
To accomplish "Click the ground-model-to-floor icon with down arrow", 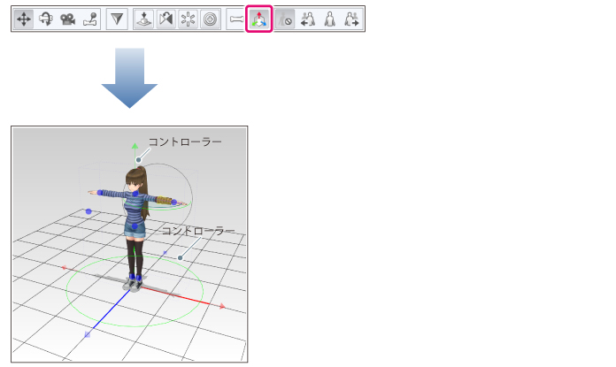I will point(144,19).
